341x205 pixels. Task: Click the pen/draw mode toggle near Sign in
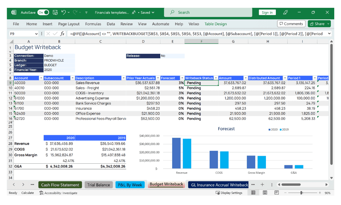coord(285,12)
